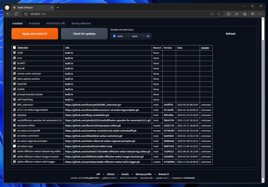Uncheck the Lora extension
Viewport: 268px width, 187px height.
[x=14, y=58]
